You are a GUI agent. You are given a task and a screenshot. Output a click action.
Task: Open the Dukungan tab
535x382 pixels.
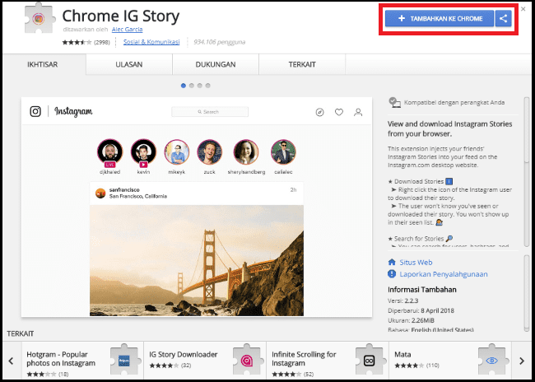(216, 64)
